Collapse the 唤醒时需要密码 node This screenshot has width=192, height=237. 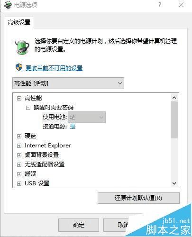(x=28, y=108)
